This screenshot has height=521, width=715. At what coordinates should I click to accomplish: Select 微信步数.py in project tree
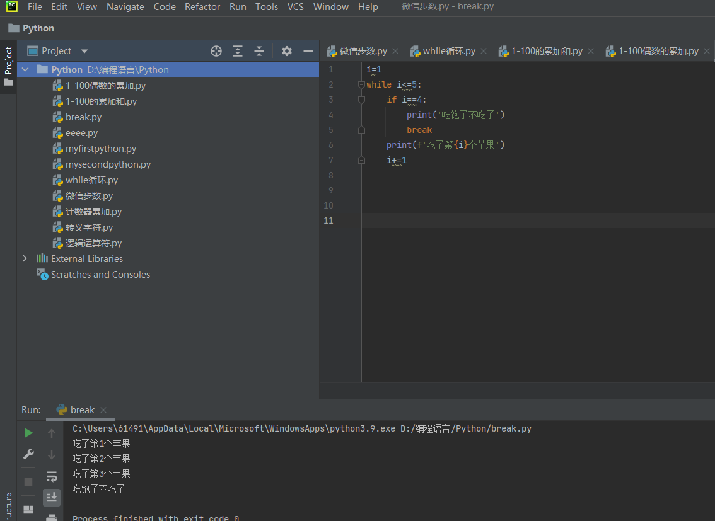(83, 196)
